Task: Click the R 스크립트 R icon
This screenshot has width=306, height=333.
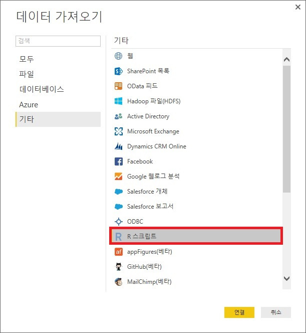Action: tap(118, 237)
